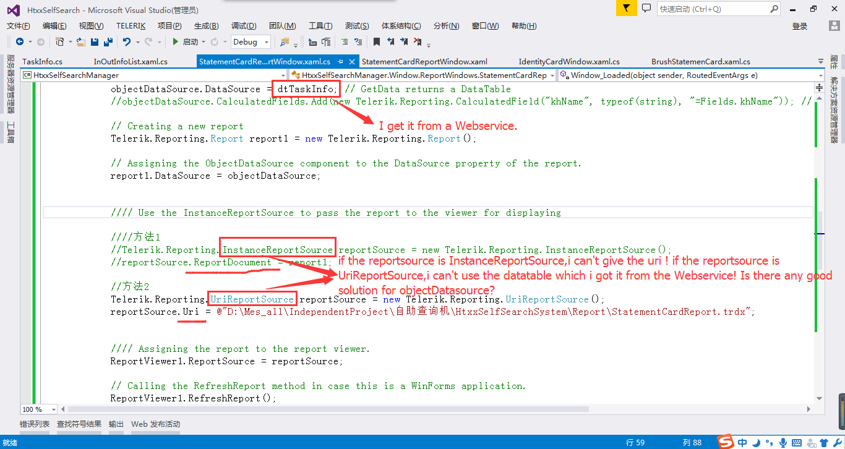Click the Navigate Forward arrow

click(x=40, y=42)
